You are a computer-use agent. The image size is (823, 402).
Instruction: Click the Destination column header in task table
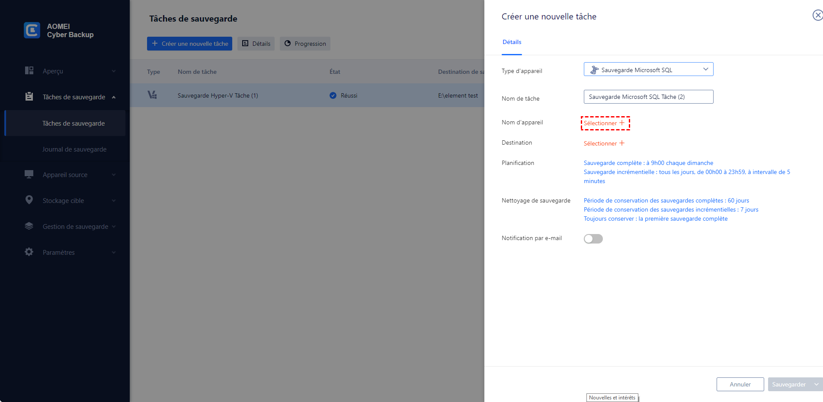(461, 72)
